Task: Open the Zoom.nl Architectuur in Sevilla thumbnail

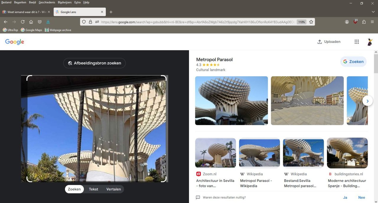Action: pyautogui.click(x=215, y=153)
